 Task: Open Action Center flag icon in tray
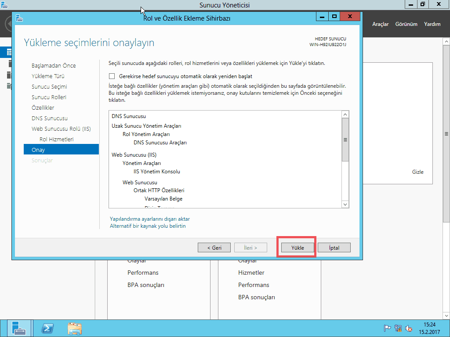tap(387, 328)
